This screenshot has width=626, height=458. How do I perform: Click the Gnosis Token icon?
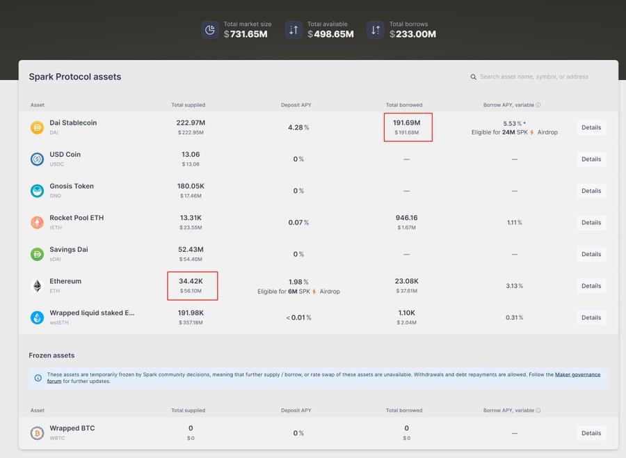37,191
